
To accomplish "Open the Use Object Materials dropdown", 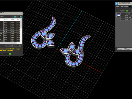I will pyautogui.click(x=13, y=46).
